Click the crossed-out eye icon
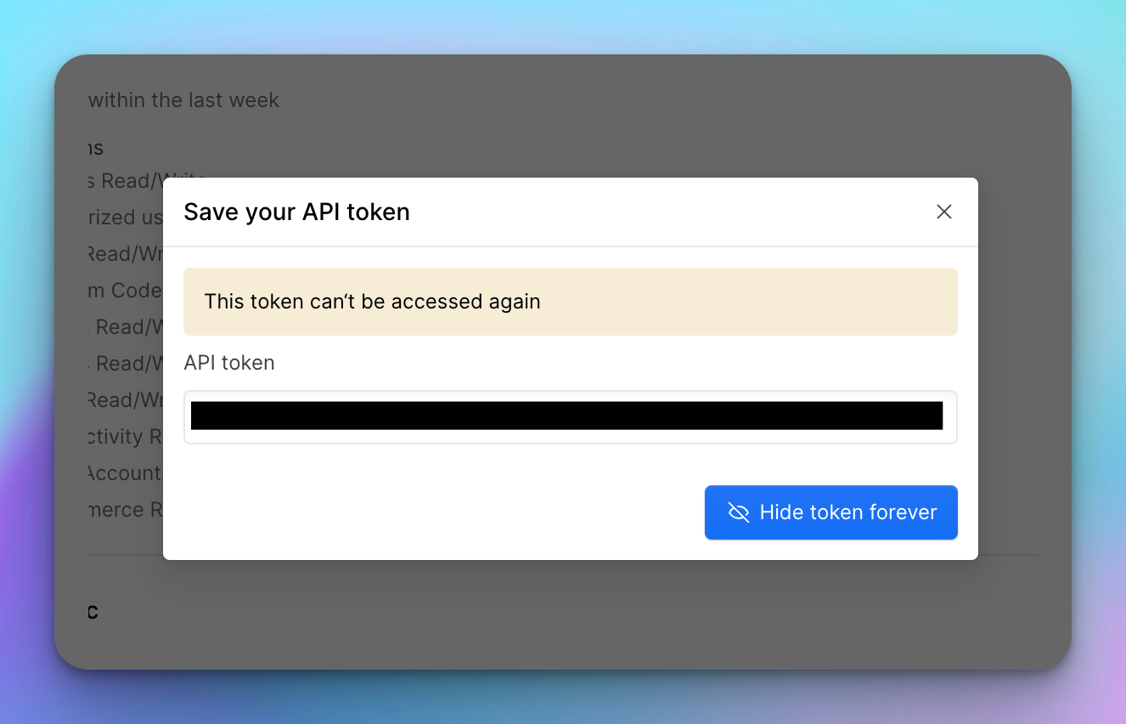The width and height of the screenshot is (1126, 724). click(739, 512)
